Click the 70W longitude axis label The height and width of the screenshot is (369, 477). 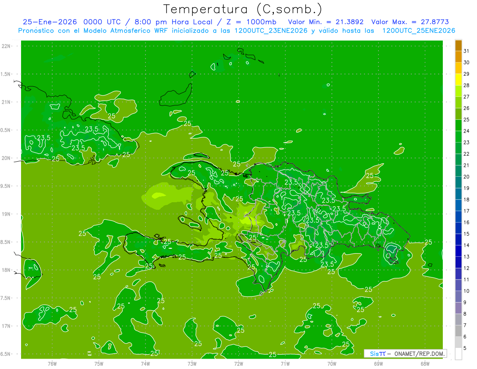[x=332, y=364]
